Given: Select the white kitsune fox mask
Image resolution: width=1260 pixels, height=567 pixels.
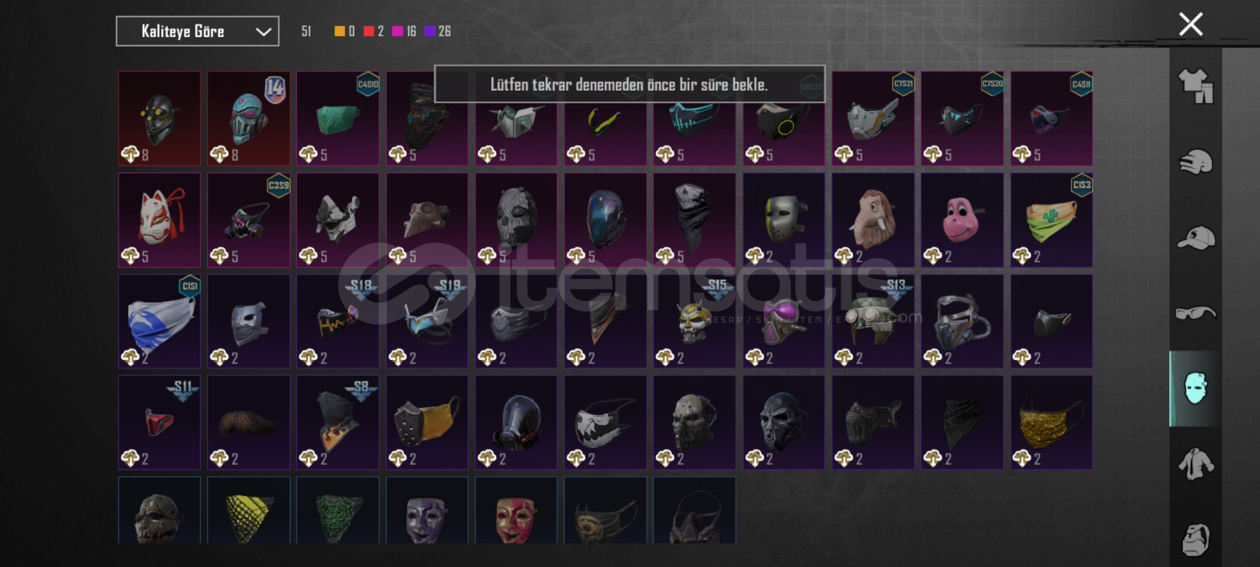Looking at the screenshot, I should (159, 220).
